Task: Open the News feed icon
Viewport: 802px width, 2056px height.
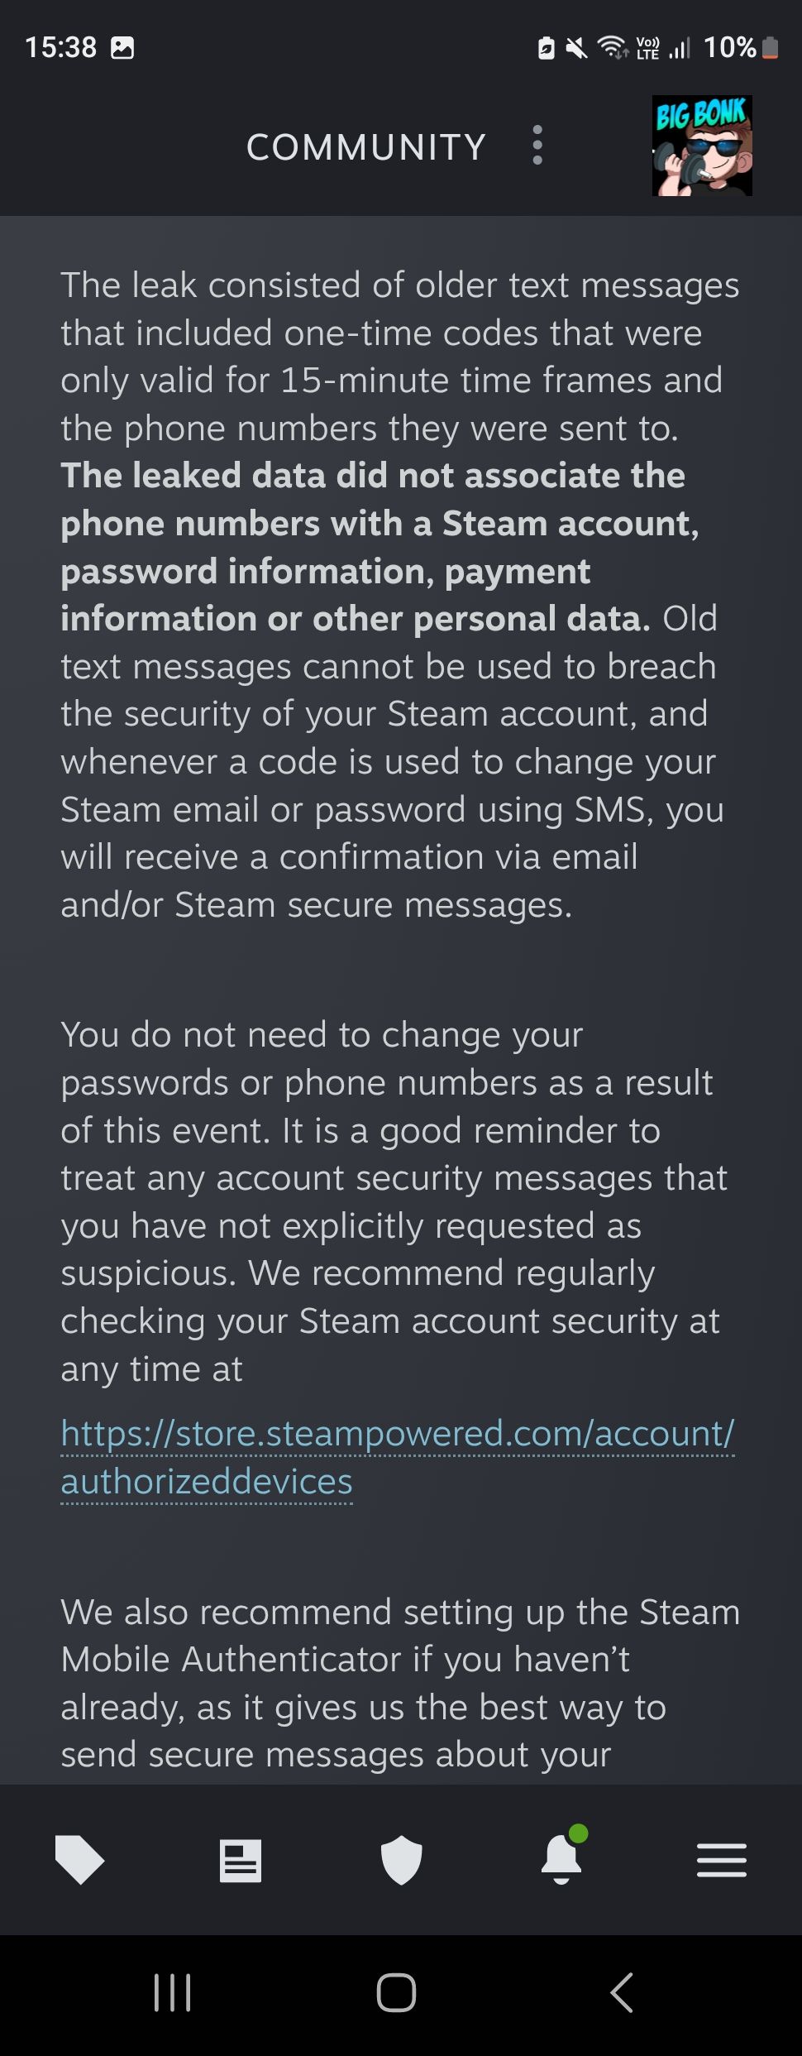Action: (240, 1861)
